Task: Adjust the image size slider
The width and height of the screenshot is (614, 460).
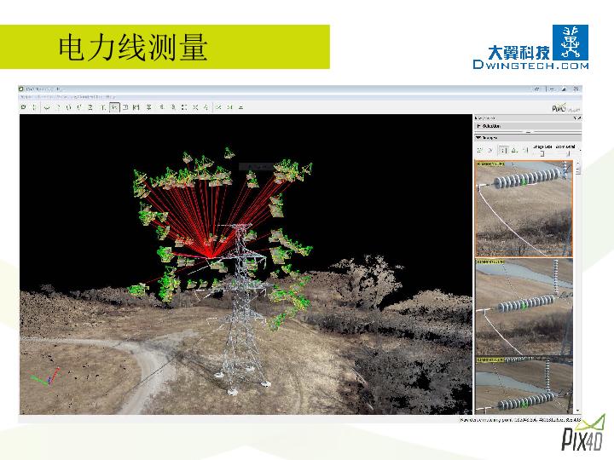Action: coord(542,152)
